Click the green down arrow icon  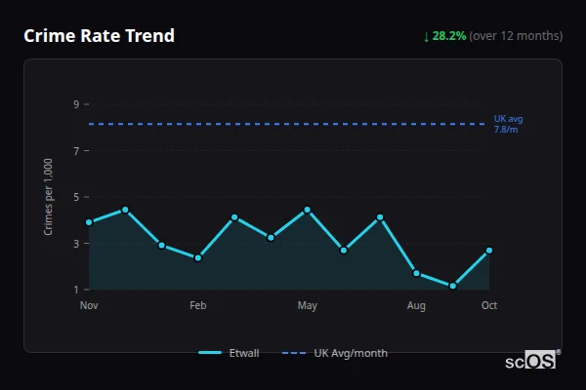pyautogui.click(x=427, y=37)
